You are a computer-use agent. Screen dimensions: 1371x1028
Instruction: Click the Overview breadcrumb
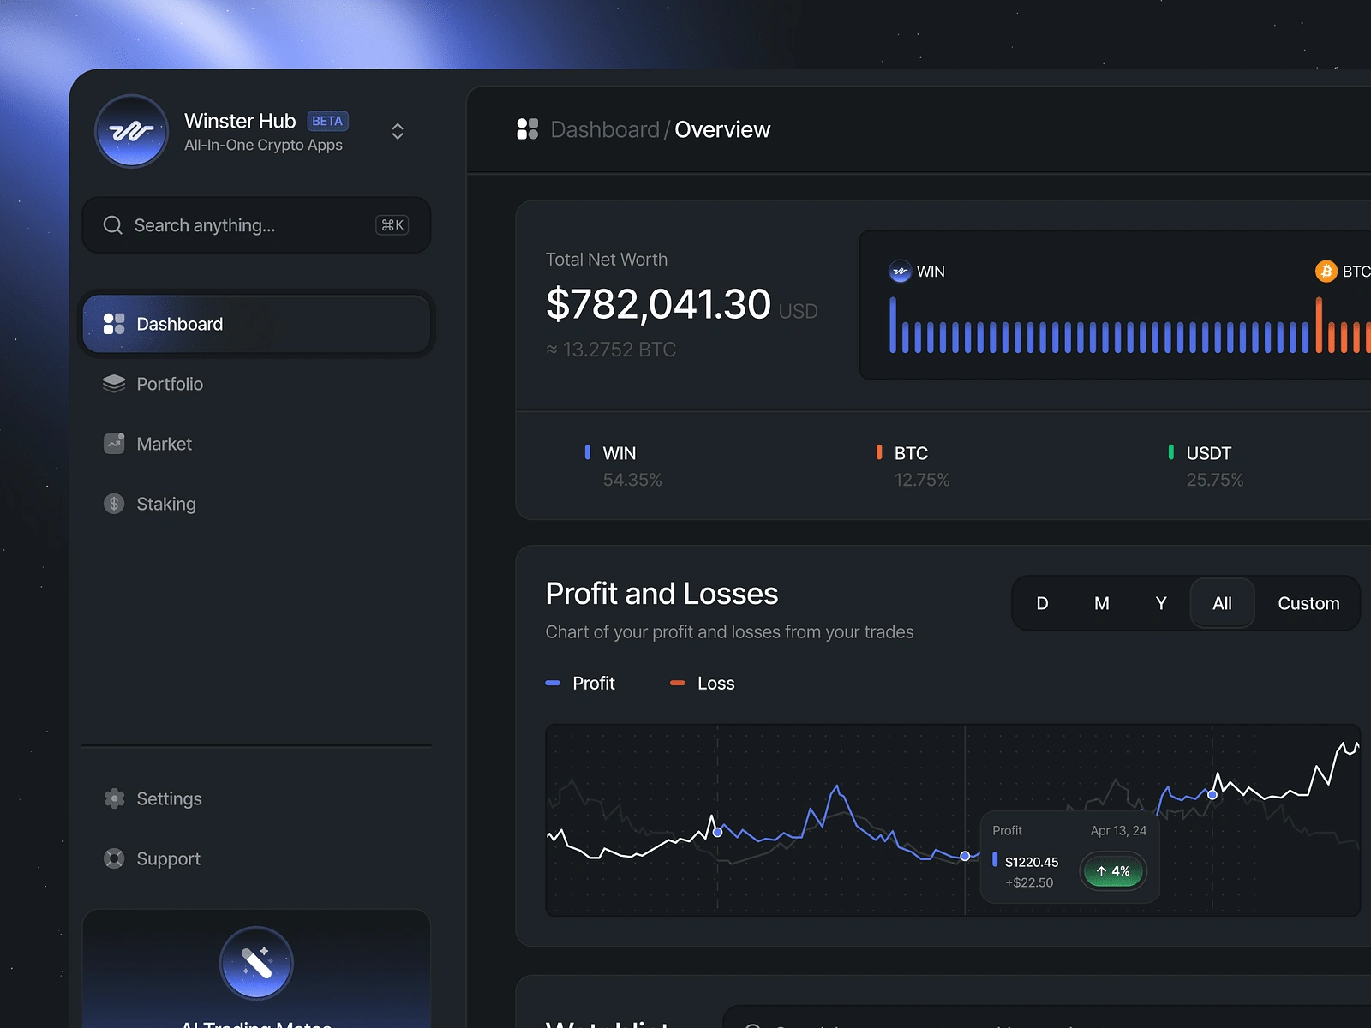click(x=722, y=129)
